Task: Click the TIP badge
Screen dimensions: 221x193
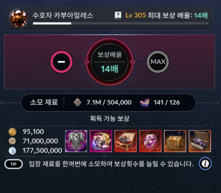Action: pyautogui.click(x=13, y=164)
